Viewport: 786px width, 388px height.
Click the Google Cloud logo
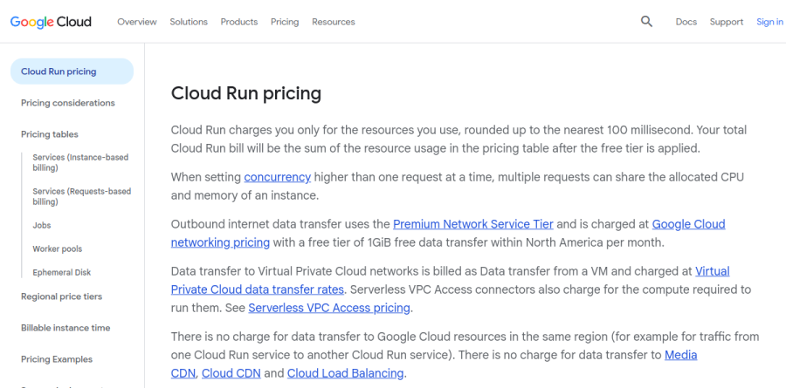51,22
